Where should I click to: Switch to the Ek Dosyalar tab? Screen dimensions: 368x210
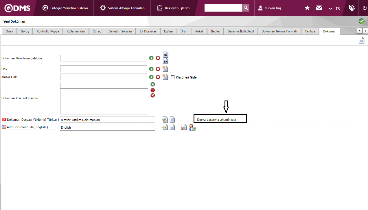[x=148, y=31]
